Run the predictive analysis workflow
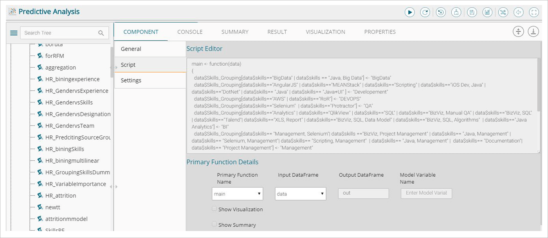 coord(409,12)
